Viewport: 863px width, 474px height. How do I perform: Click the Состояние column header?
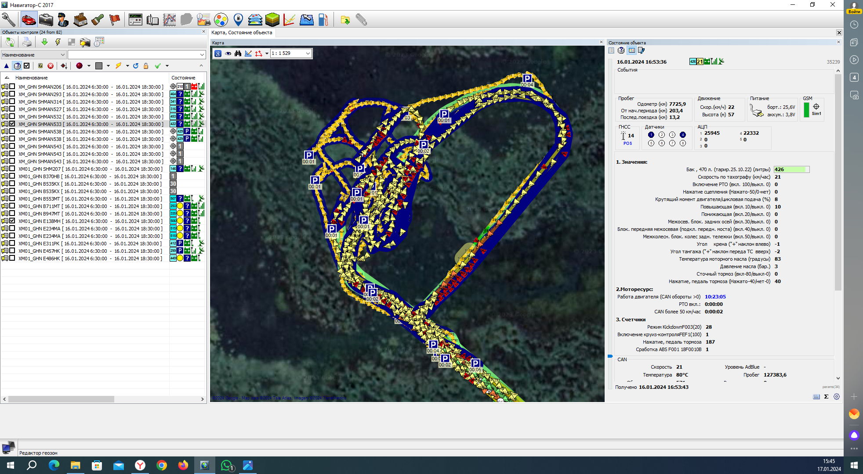tap(183, 78)
